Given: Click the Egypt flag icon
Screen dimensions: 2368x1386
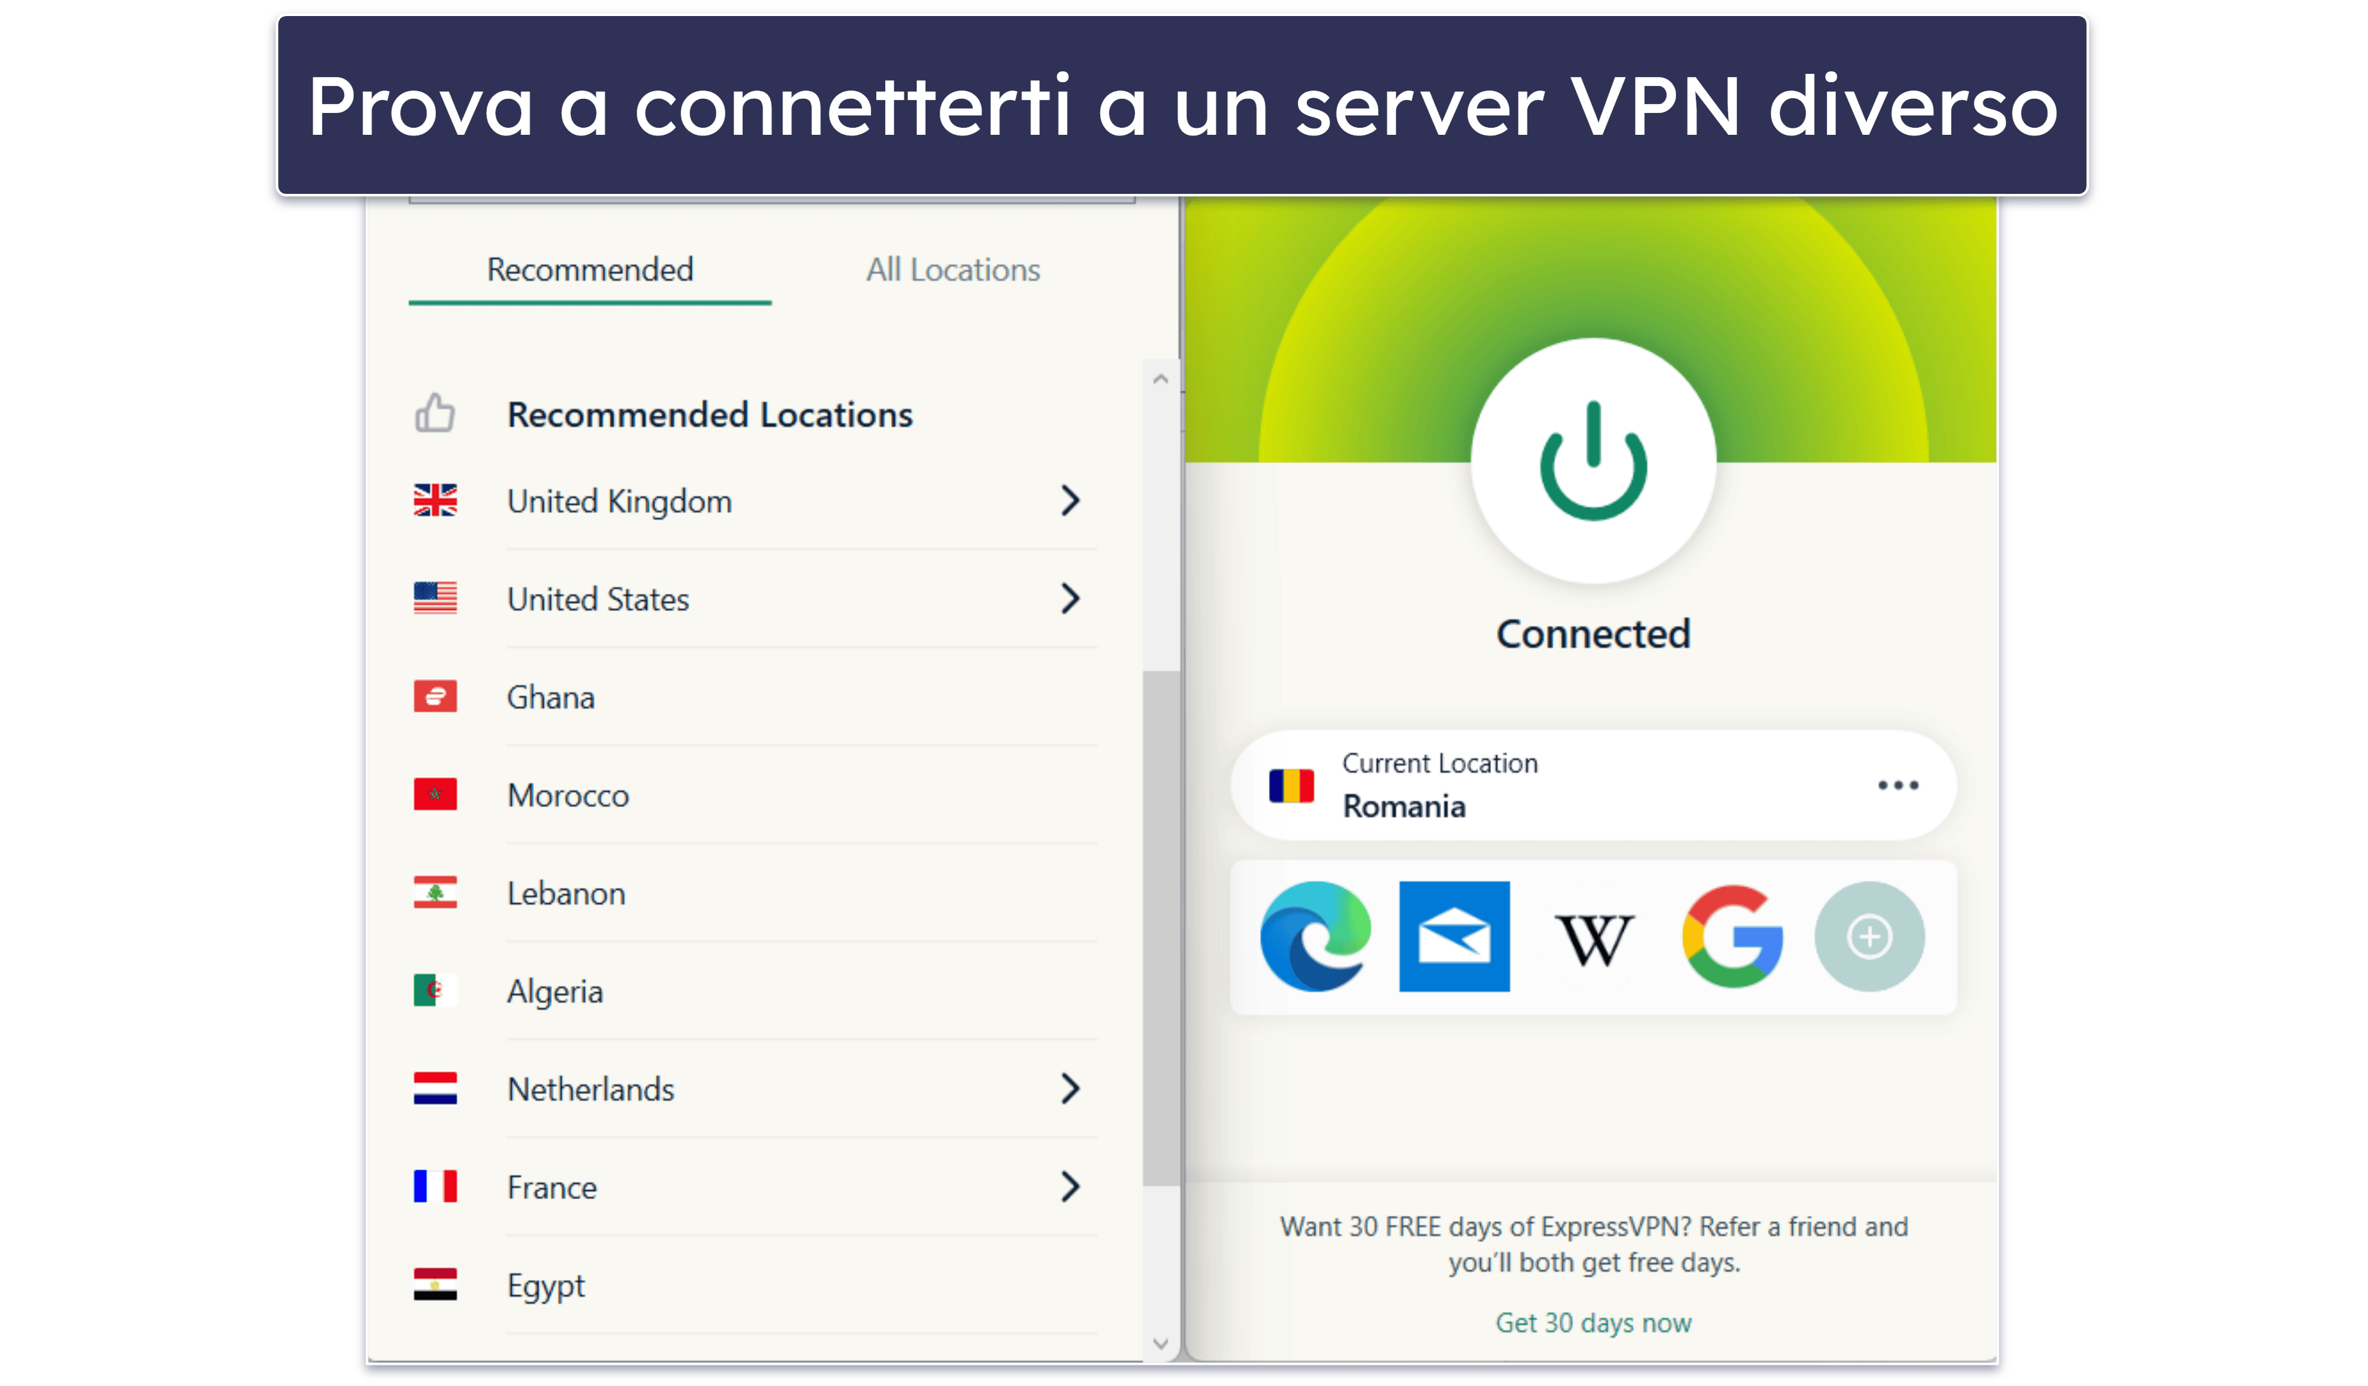Looking at the screenshot, I should click(435, 1285).
